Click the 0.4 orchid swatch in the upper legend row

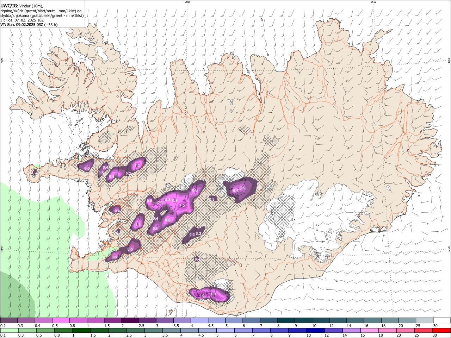click(43, 321)
